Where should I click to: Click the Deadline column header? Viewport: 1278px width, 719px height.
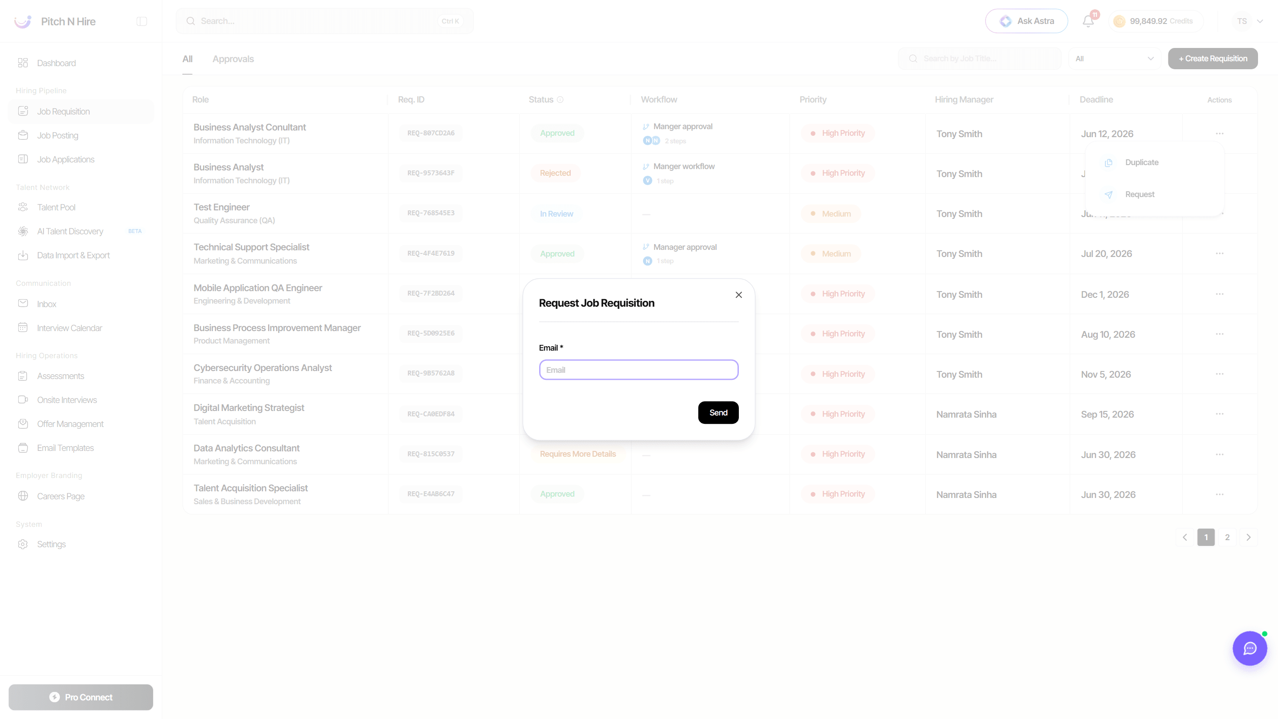pyautogui.click(x=1096, y=99)
